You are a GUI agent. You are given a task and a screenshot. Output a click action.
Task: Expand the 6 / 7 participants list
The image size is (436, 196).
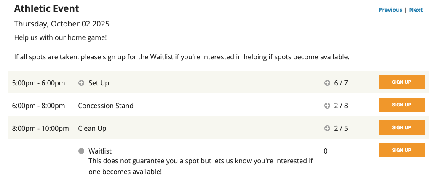[327, 83]
